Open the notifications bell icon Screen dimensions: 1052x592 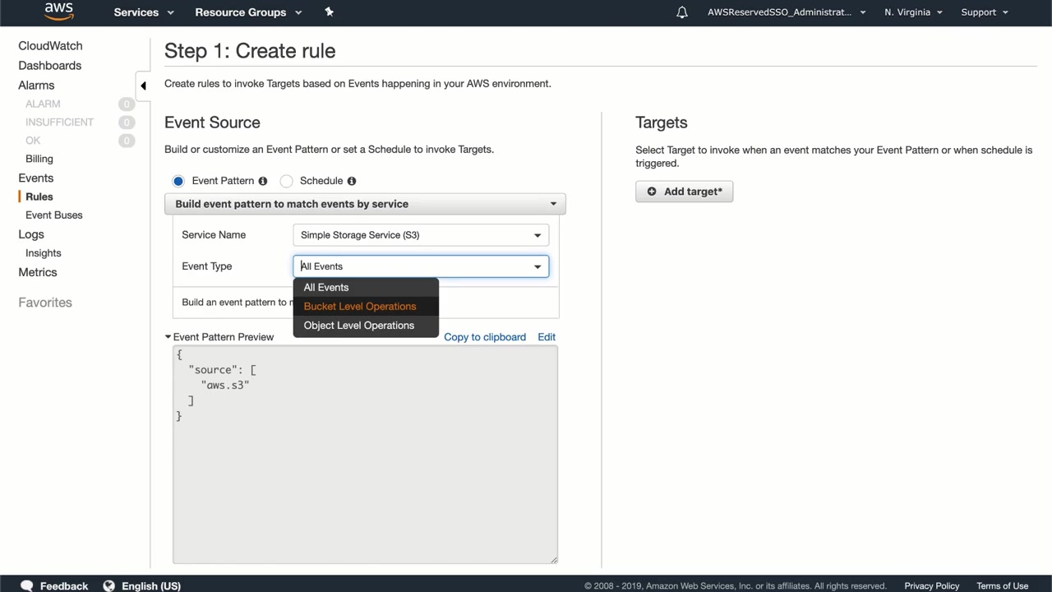(681, 12)
